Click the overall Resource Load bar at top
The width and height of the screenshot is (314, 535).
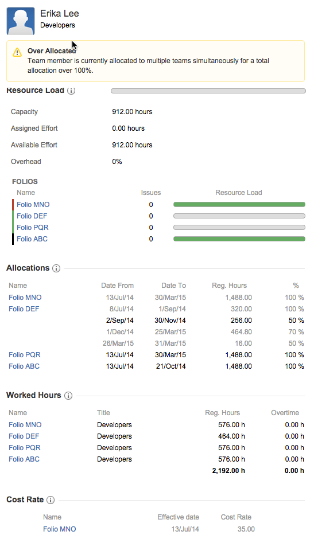[x=208, y=91]
